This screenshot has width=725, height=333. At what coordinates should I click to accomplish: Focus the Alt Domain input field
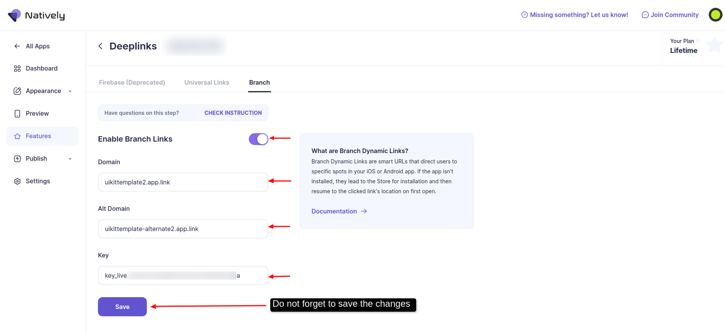183,229
